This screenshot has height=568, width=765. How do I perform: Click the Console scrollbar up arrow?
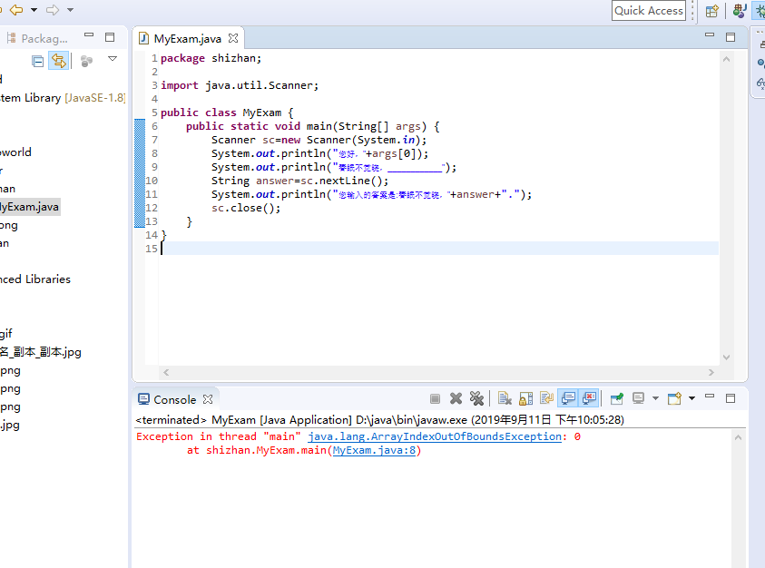coord(738,437)
